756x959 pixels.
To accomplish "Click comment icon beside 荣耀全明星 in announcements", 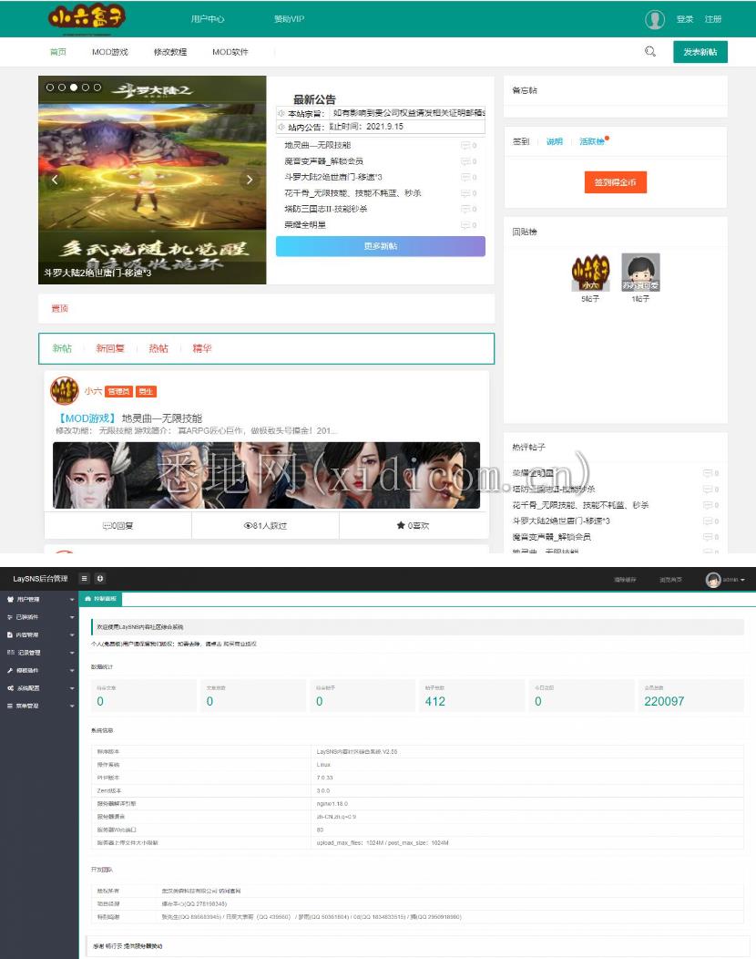I will pos(465,225).
